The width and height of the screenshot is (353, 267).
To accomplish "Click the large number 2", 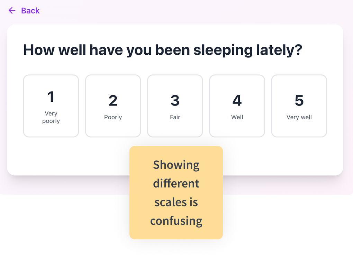I will coord(113,100).
